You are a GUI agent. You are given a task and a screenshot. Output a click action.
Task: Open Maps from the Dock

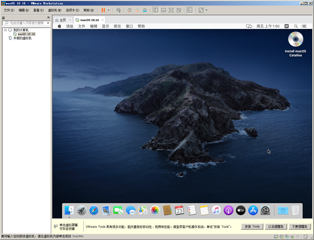pyautogui.click(x=143, y=210)
